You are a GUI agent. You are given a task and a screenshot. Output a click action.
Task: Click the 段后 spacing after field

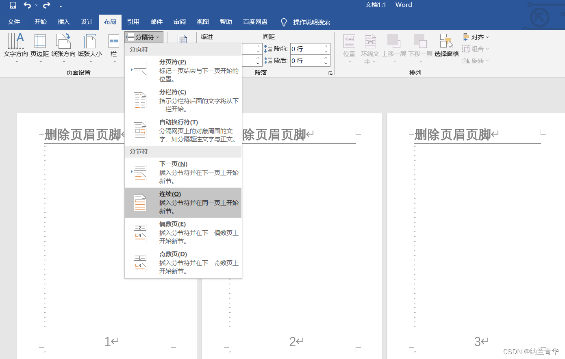306,61
